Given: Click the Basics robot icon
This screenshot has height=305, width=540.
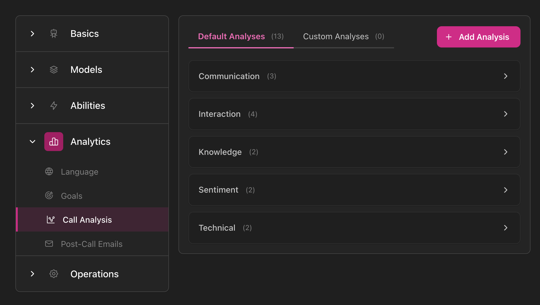Looking at the screenshot, I should click(53, 33).
